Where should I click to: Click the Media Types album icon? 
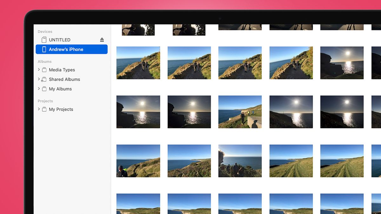click(44, 70)
